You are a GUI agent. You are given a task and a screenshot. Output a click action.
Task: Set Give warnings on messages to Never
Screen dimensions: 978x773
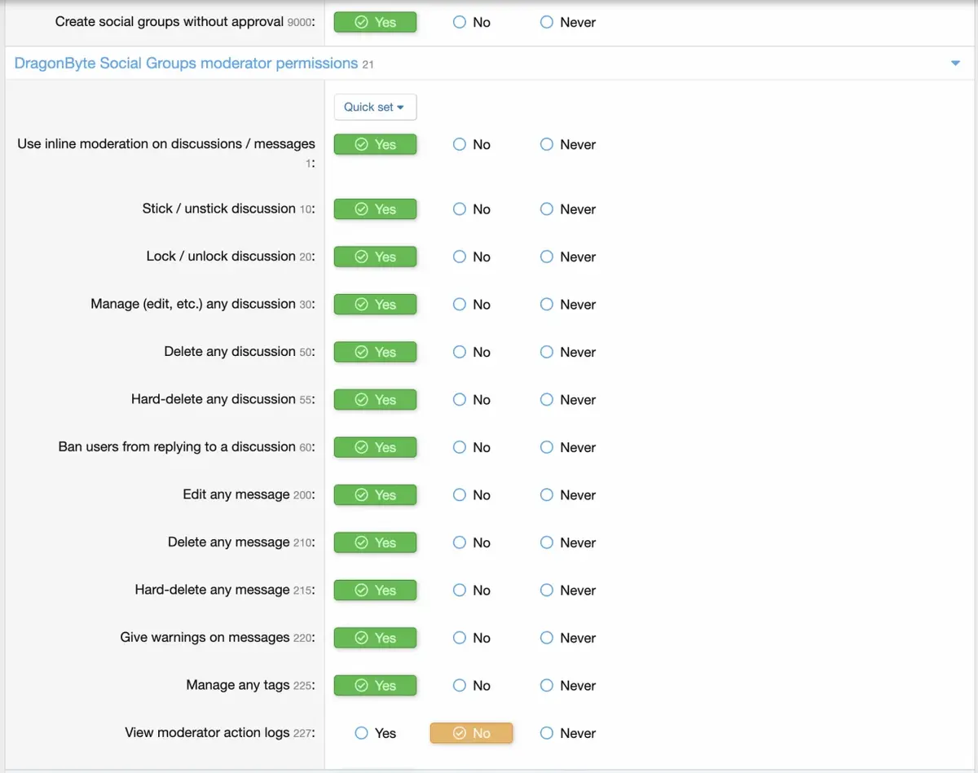point(547,638)
